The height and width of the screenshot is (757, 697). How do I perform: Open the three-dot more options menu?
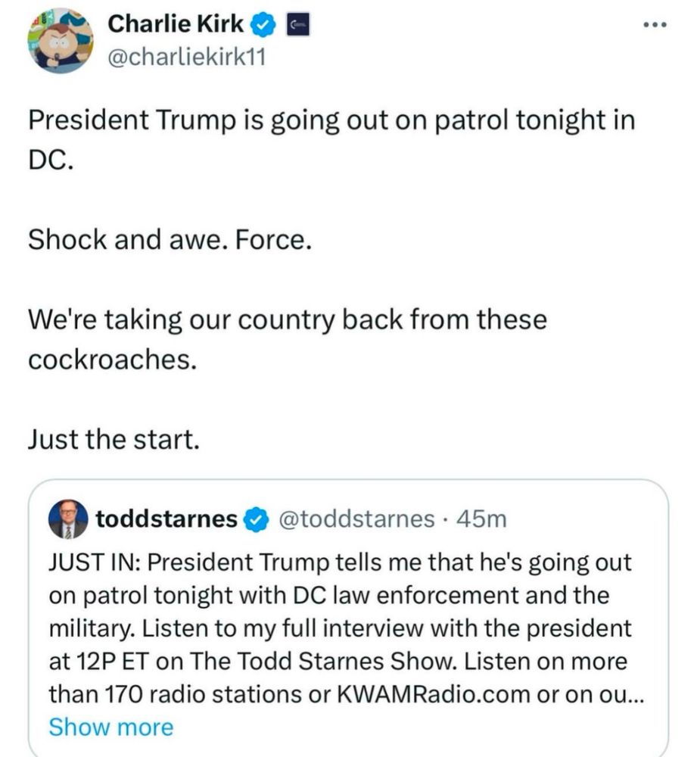[x=656, y=25]
